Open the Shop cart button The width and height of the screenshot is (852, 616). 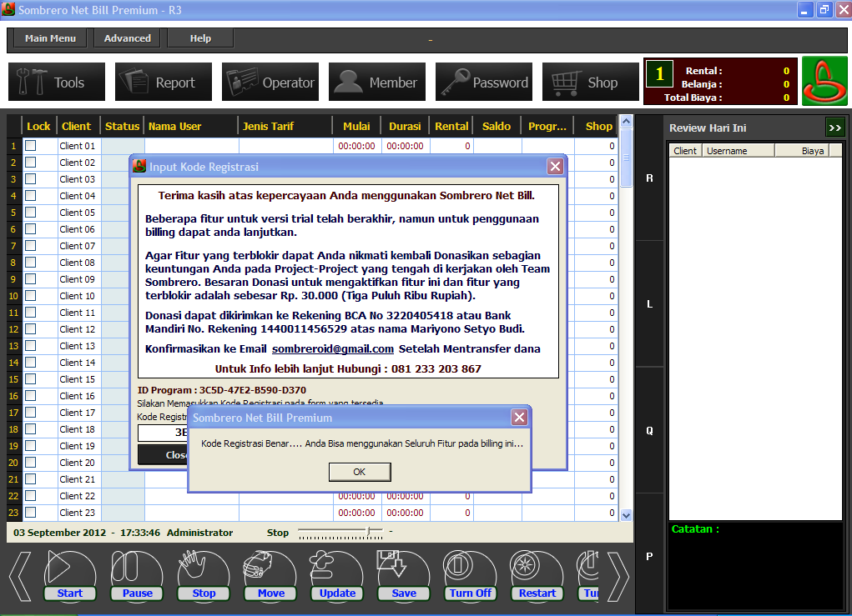pyautogui.click(x=590, y=82)
